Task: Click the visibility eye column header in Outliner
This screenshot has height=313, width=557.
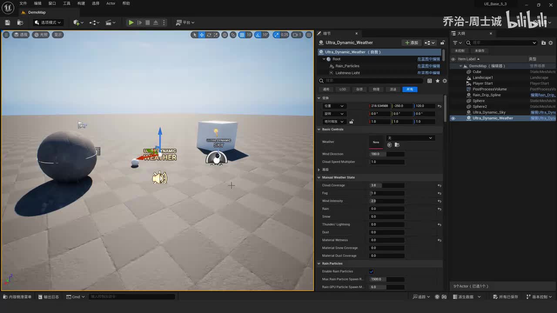Action: click(453, 59)
